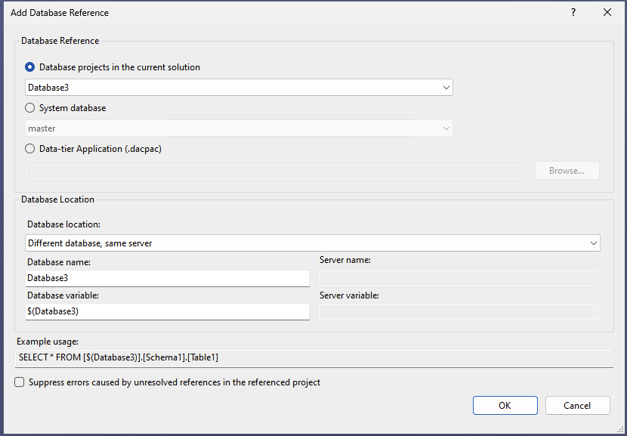Cancel the Add Database Reference dialog
627x436 pixels.
[x=577, y=405]
